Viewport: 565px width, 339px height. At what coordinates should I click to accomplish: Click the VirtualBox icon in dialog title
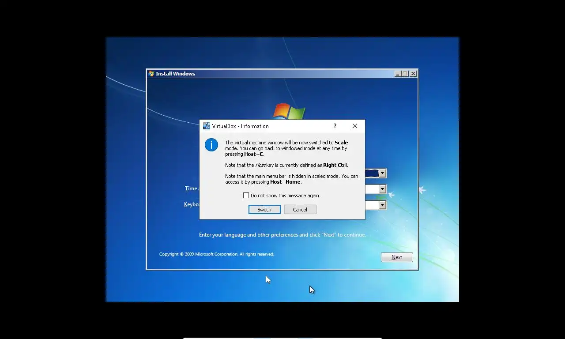(x=207, y=126)
